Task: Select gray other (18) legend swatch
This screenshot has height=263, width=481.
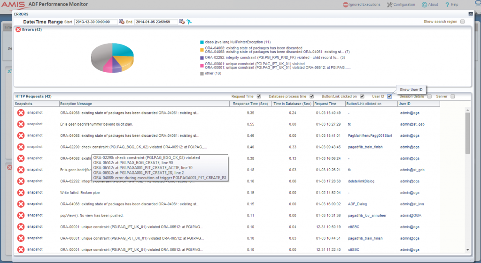Action: 202,74
